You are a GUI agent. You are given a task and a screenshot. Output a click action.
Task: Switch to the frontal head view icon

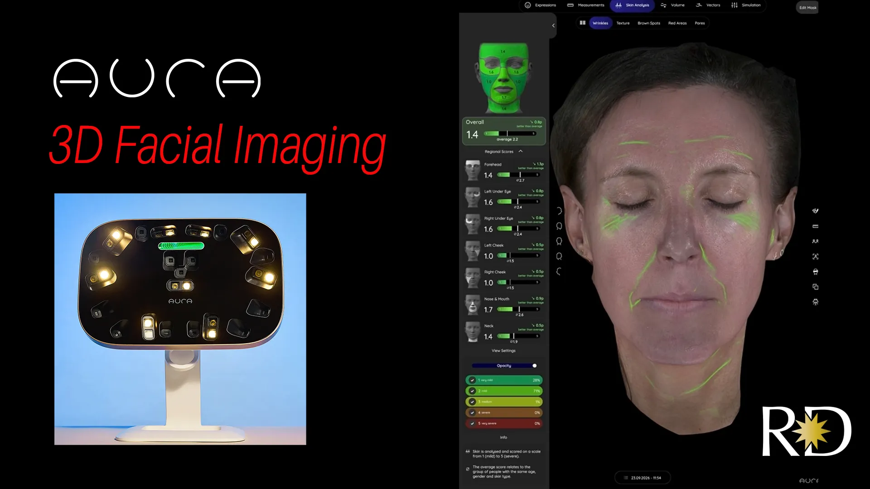559,241
